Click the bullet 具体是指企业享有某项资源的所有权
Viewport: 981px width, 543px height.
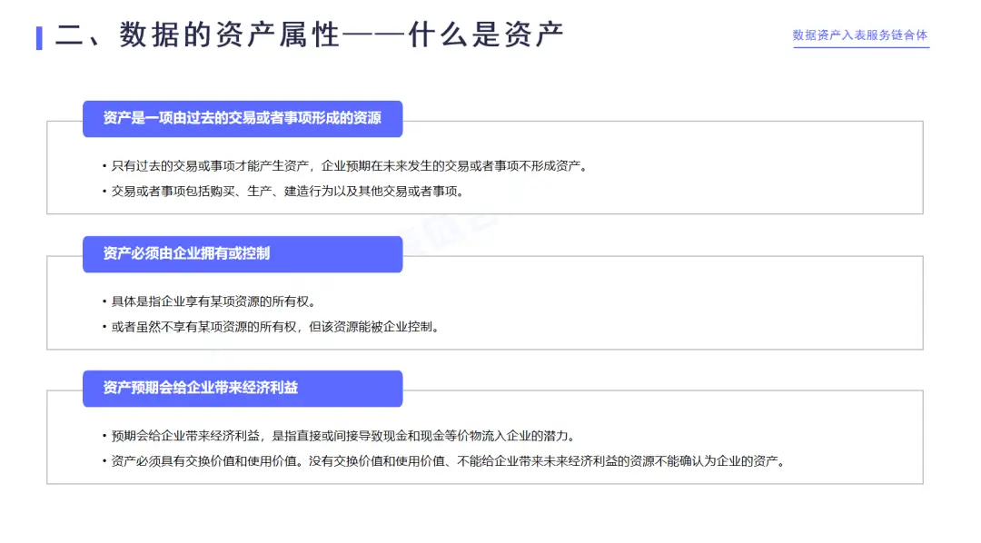pos(210,301)
